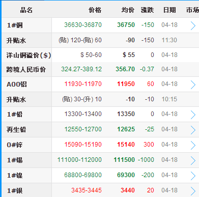Click price range 13300-13400
This screenshot has height=197, width=199.
coord(83,114)
